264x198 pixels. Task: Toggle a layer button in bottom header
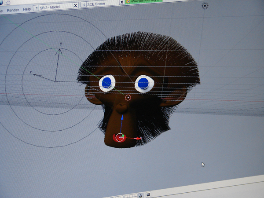click(128, 196)
